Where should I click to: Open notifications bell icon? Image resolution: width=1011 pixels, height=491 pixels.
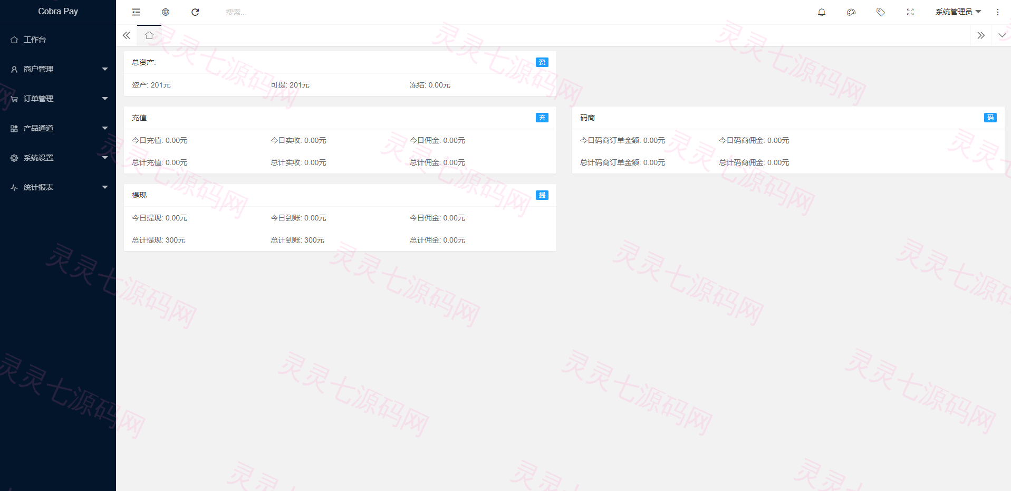click(x=822, y=12)
